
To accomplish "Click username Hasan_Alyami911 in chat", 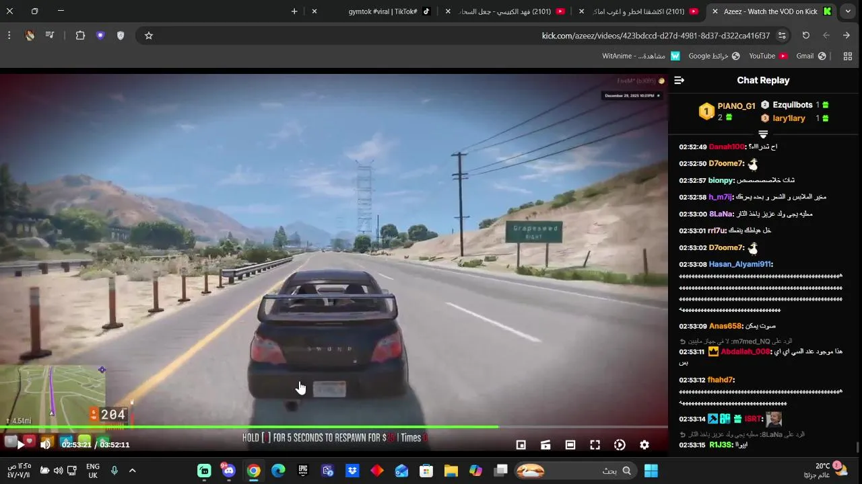I will [x=739, y=264].
